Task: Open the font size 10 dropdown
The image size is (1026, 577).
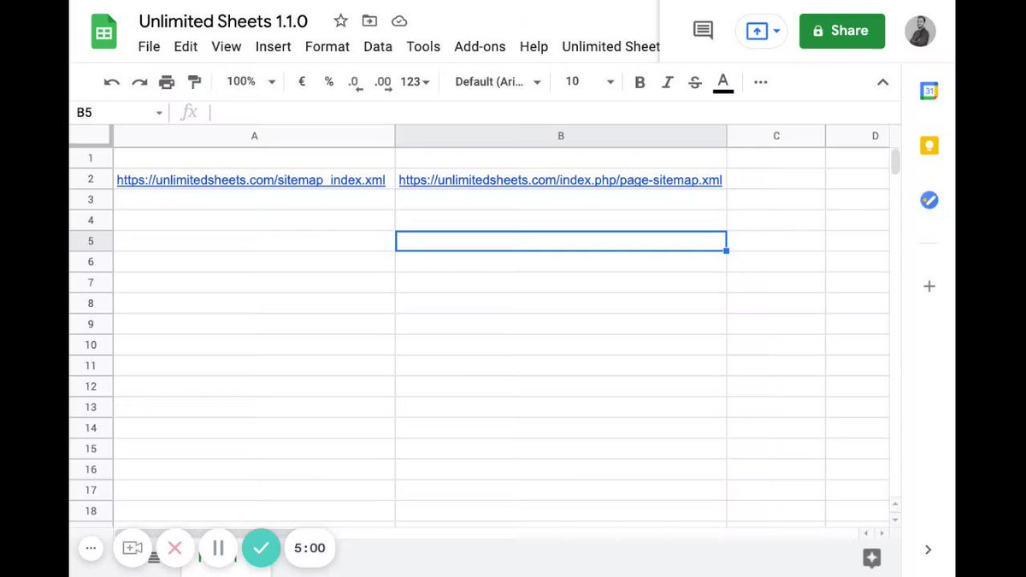Action: (589, 81)
